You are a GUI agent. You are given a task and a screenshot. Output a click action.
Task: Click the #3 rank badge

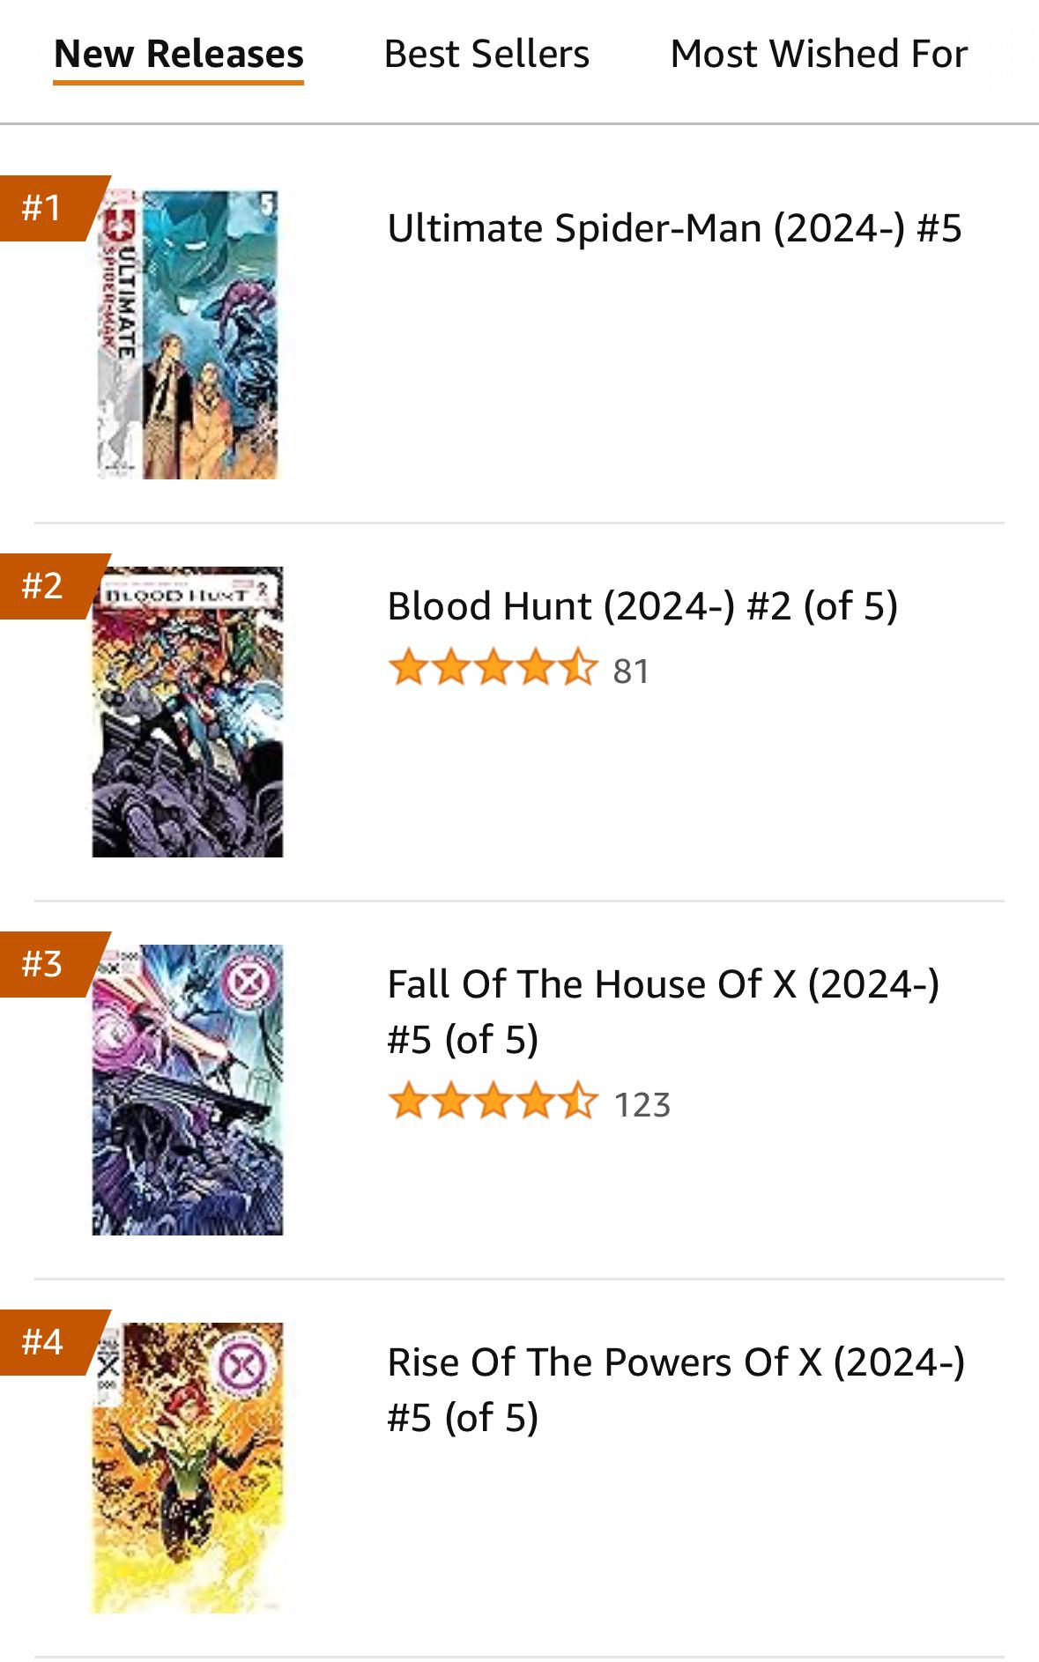(x=44, y=964)
